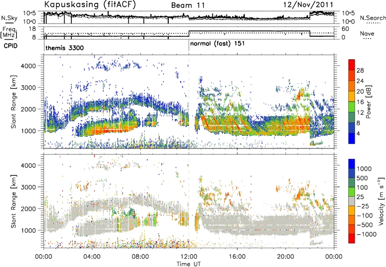Click the 'N.Search' legend label
This screenshot has width=386, height=267.
click(372, 18)
